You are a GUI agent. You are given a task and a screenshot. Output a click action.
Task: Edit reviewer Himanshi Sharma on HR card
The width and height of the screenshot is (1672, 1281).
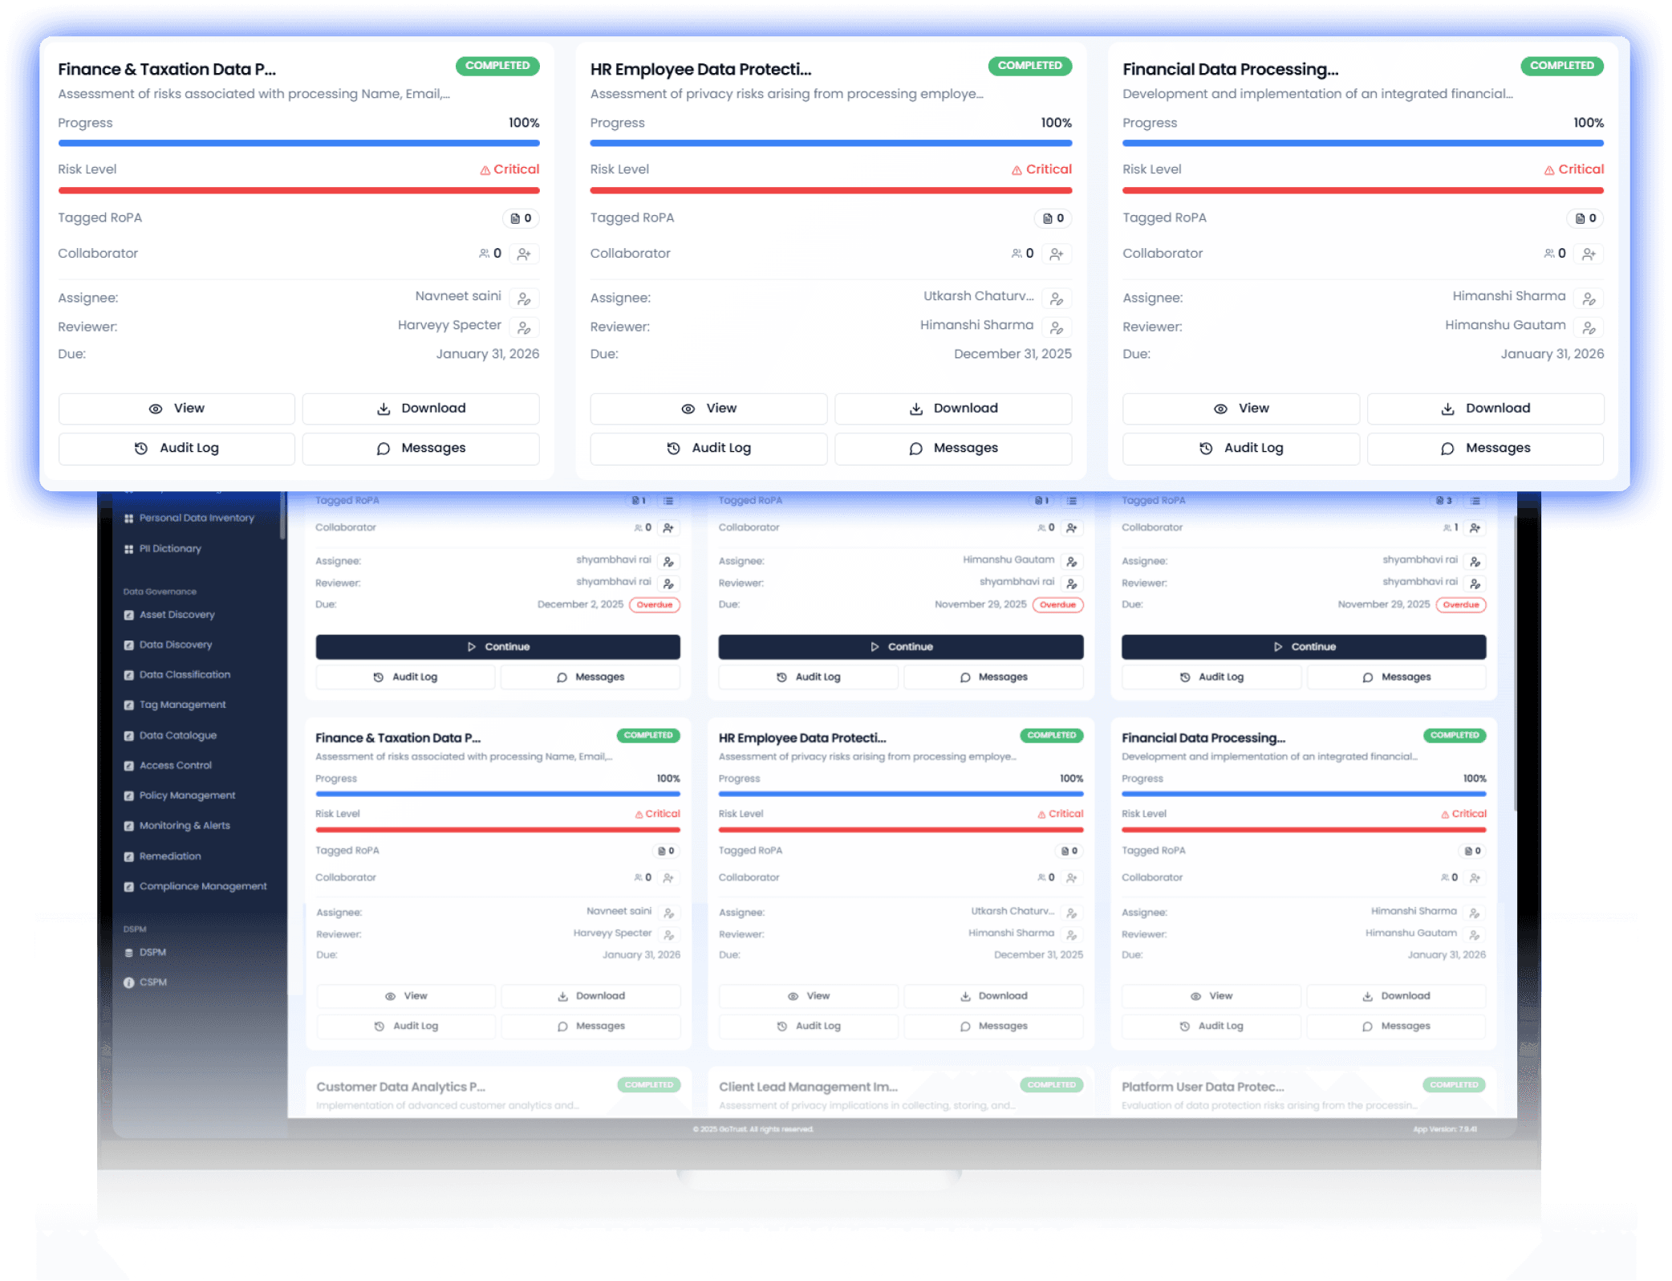1057,327
